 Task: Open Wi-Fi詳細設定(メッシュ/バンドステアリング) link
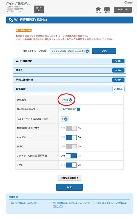71,205
